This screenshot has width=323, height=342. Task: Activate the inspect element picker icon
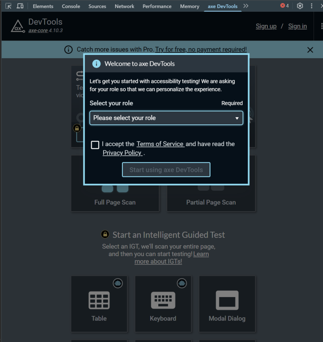(x=8, y=6)
